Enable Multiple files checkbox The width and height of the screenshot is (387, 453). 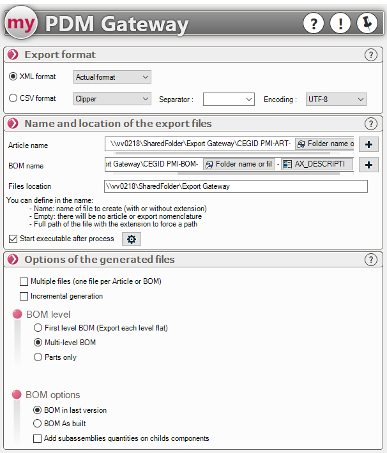point(24,281)
